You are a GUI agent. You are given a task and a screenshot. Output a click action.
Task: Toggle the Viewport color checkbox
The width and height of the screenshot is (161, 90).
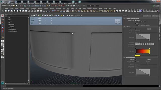point(136,47)
